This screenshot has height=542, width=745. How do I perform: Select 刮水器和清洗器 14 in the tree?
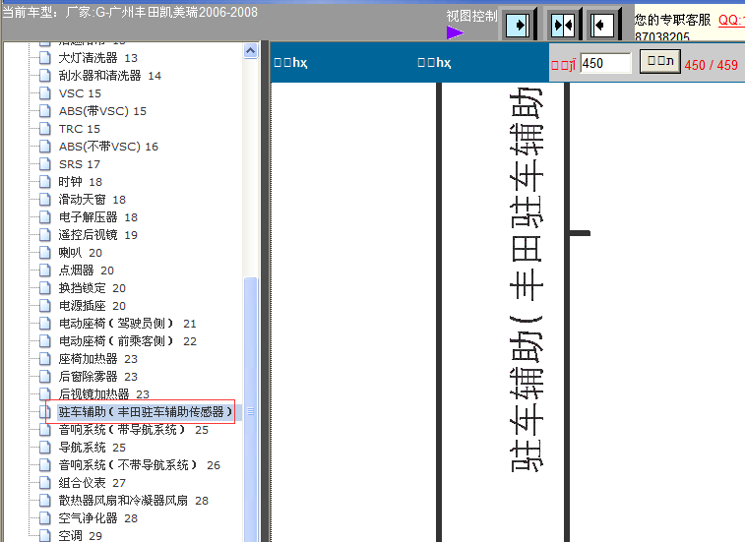pyautogui.click(x=110, y=76)
